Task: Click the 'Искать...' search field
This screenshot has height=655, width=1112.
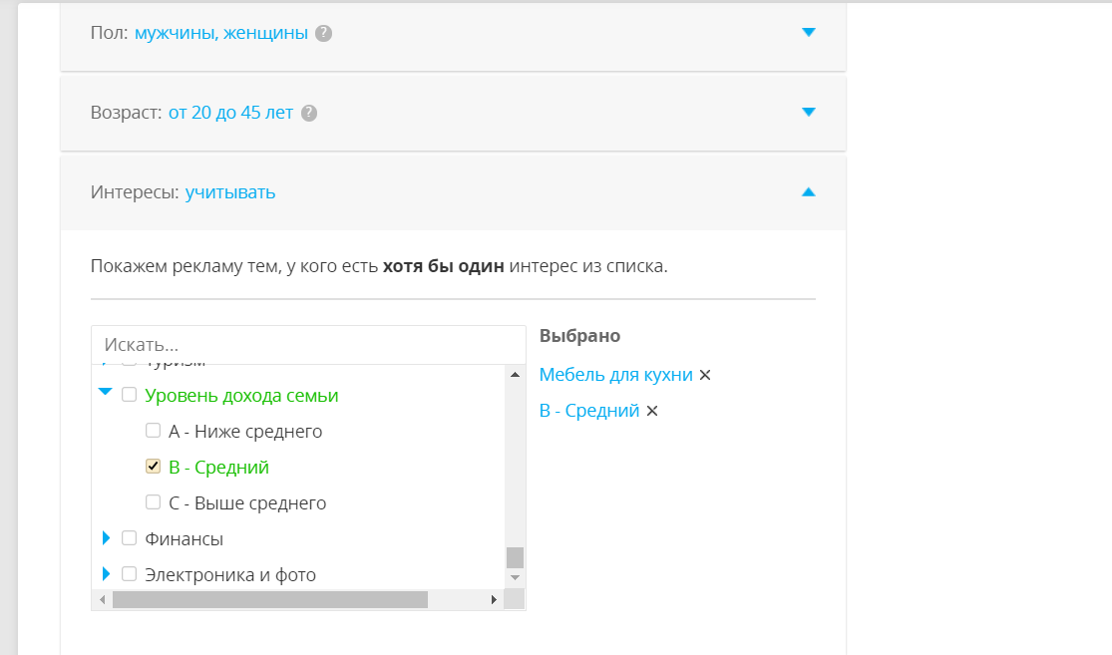Action: coord(307,345)
